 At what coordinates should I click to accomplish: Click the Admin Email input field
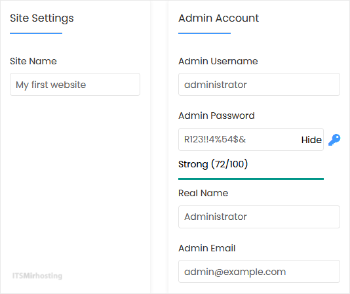click(259, 272)
